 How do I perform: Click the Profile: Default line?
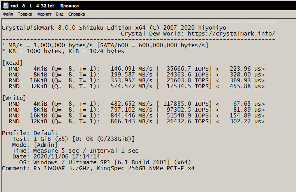(30, 133)
